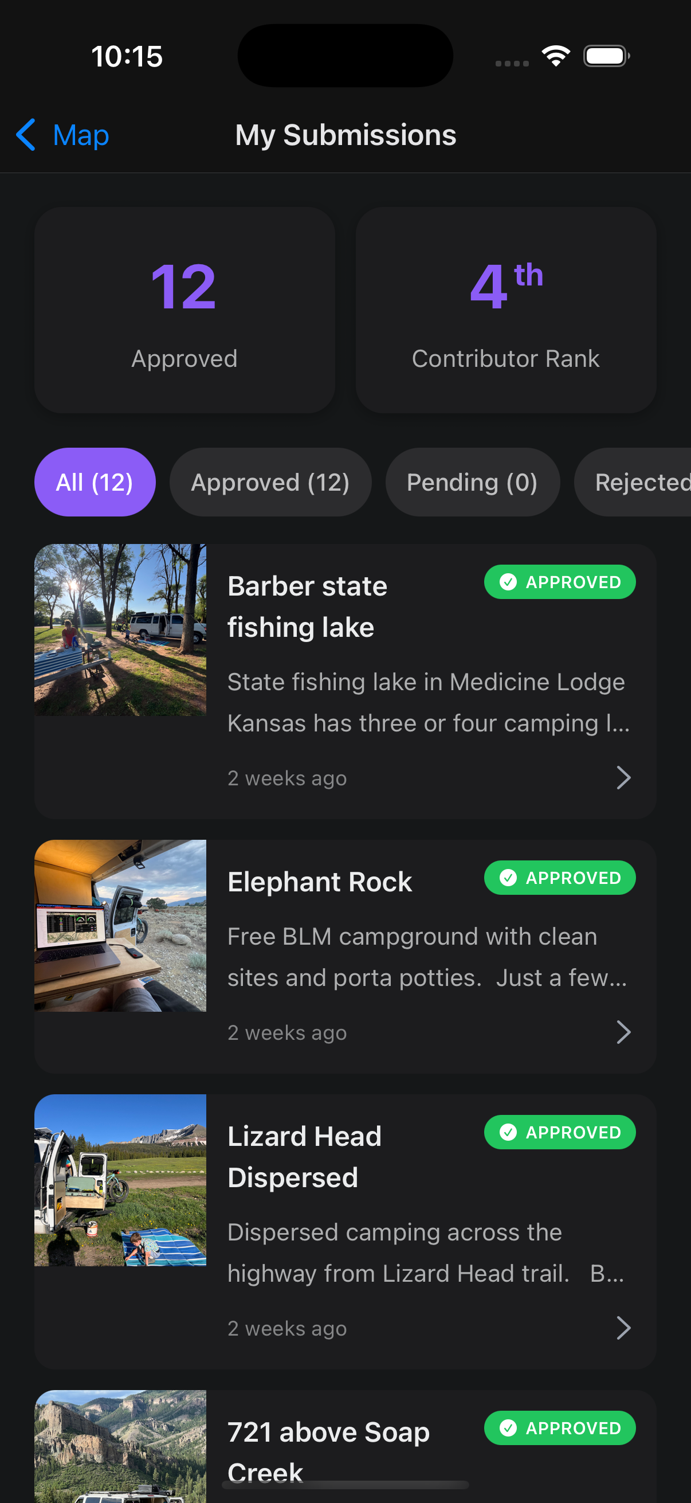Tap the Lizard Head Dispersed title
This screenshot has height=1503, width=691.
pyautogui.click(x=304, y=1156)
